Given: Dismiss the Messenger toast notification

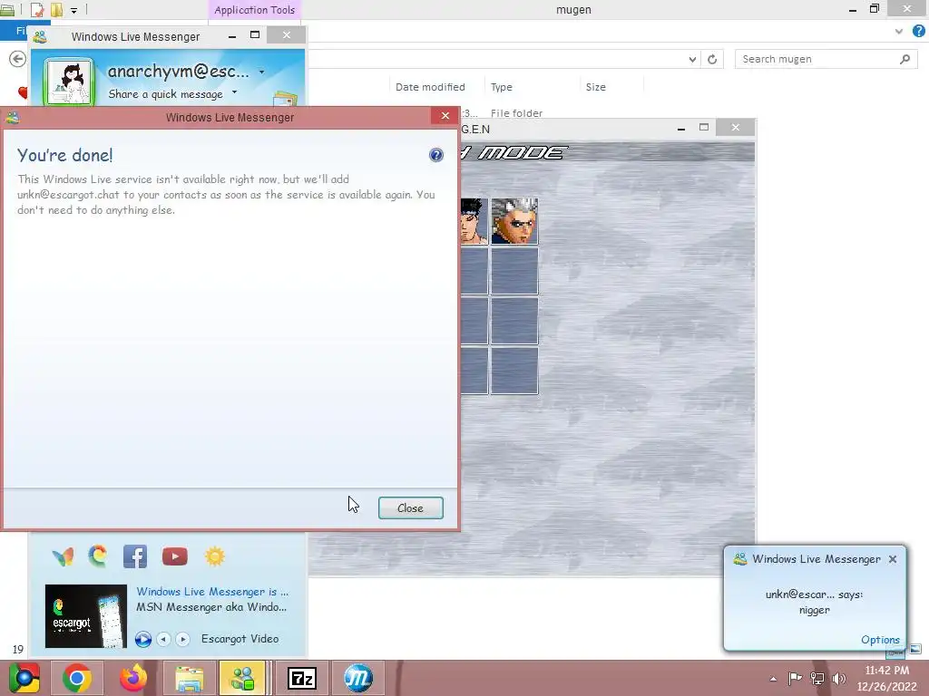Looking at the screenshot, I should tap(893, 559).
